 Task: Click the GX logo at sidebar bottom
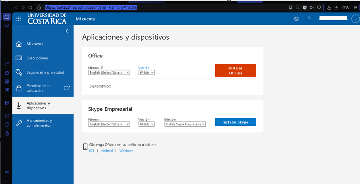(x=7, y=173)
